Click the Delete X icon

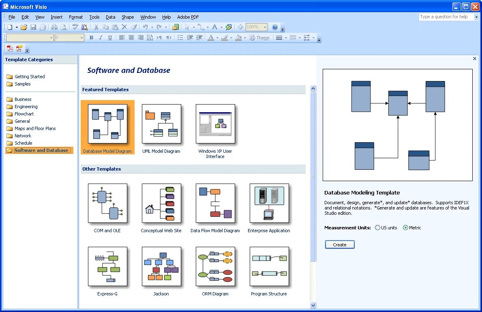coord(124,27)
